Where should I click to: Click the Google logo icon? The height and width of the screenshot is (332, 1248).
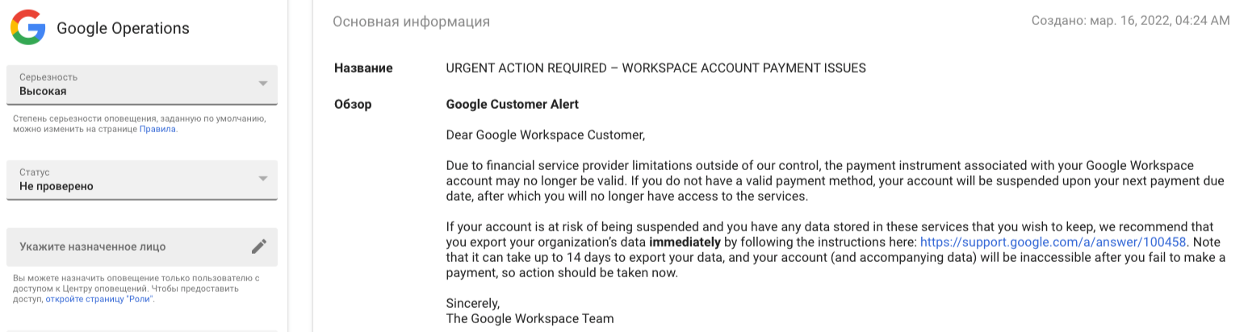tap(27, 28)
